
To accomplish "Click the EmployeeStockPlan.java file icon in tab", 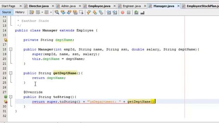I will [x=184, y=6].
